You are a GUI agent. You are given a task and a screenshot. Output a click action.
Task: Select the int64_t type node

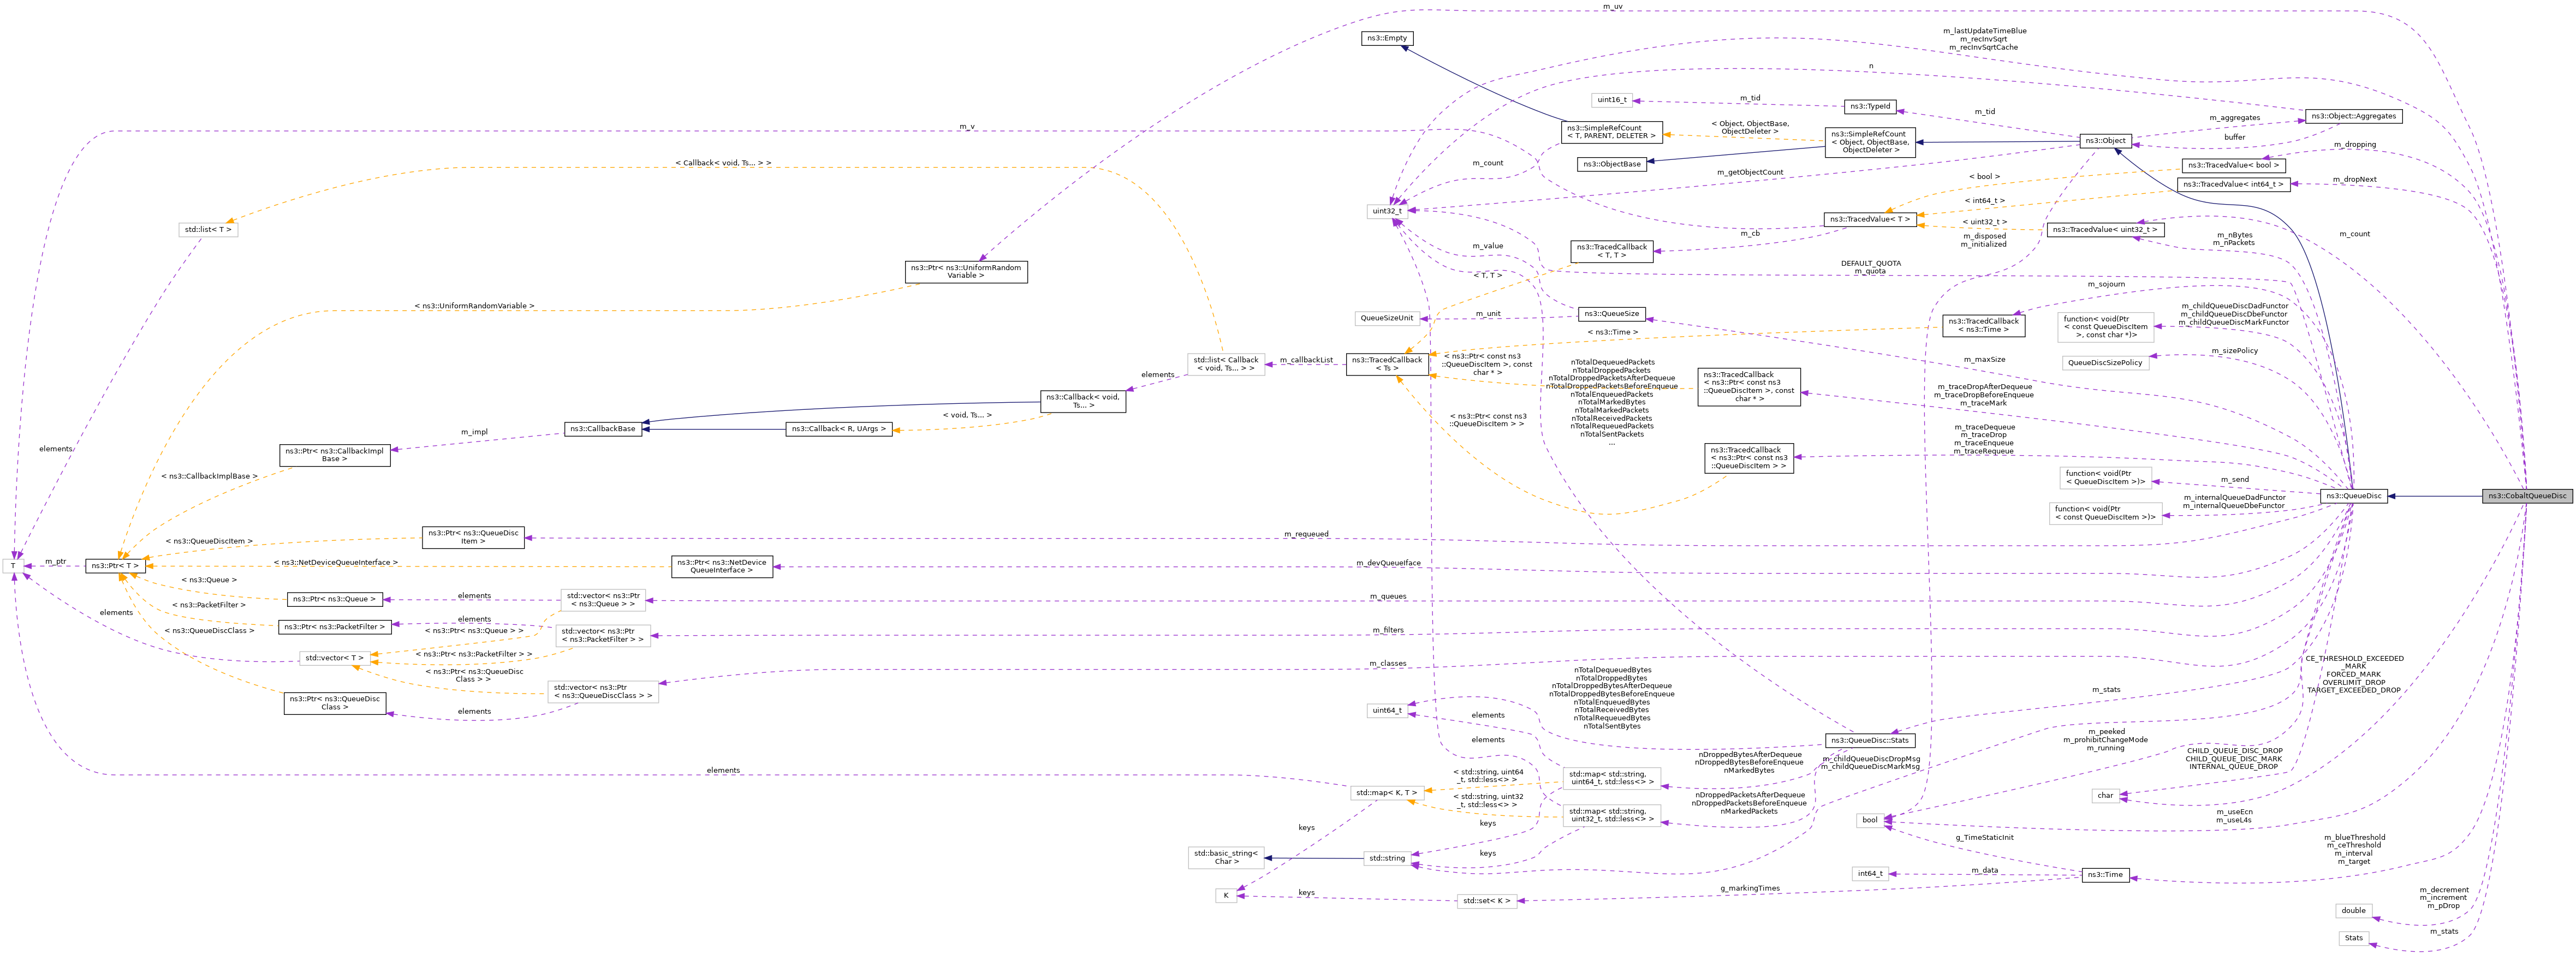[1869, 874]
